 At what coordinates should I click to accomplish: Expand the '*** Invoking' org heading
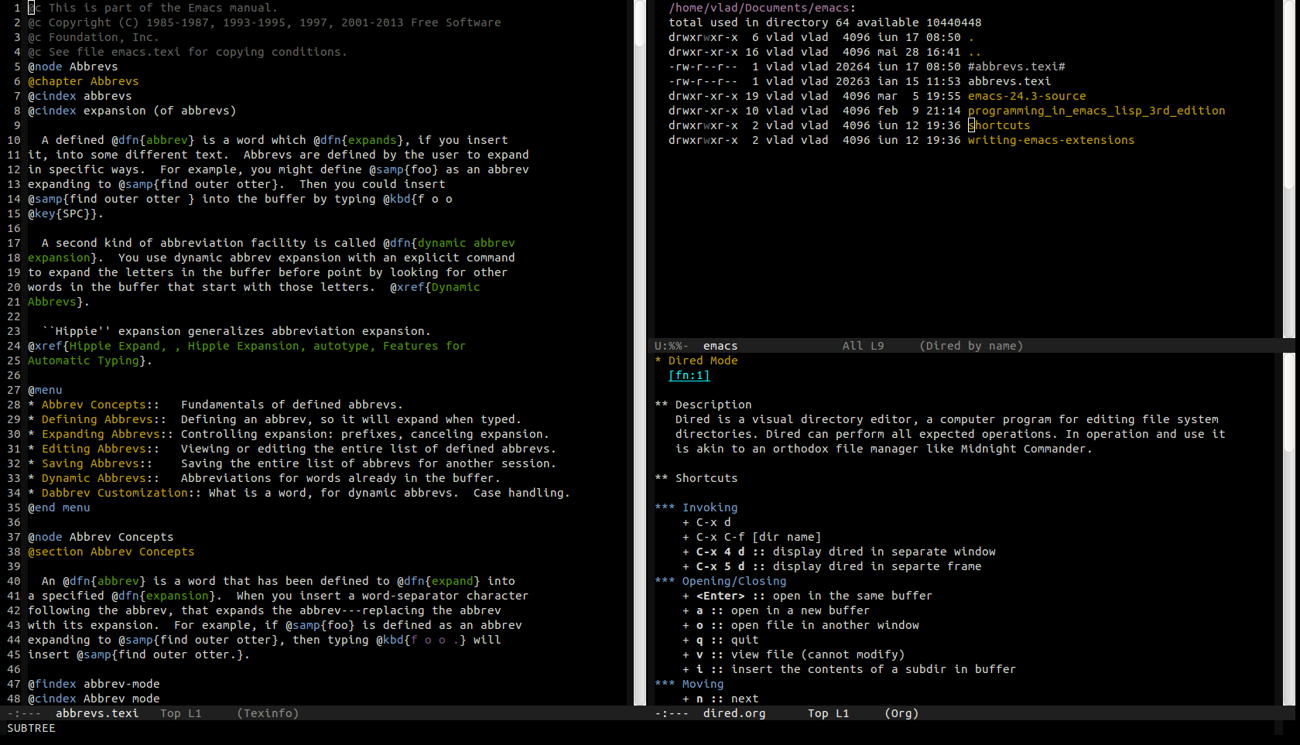click(696, 507)
